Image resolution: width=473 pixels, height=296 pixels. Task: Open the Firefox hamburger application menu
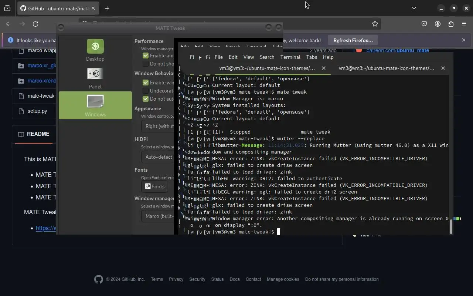click(464, 24)
